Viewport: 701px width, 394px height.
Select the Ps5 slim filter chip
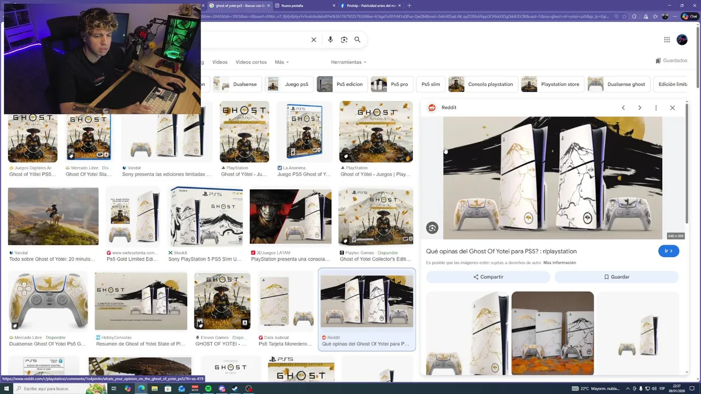(x=430, y=84)
